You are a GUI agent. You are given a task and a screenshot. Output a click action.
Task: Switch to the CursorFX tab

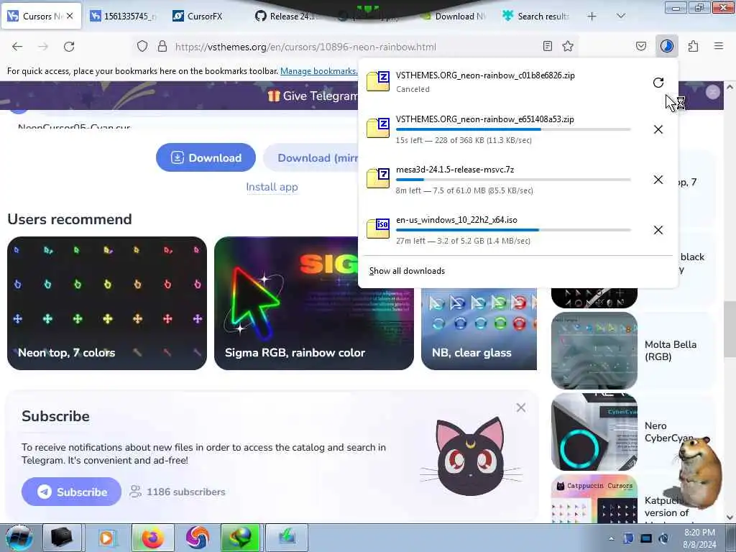(199, 16)
